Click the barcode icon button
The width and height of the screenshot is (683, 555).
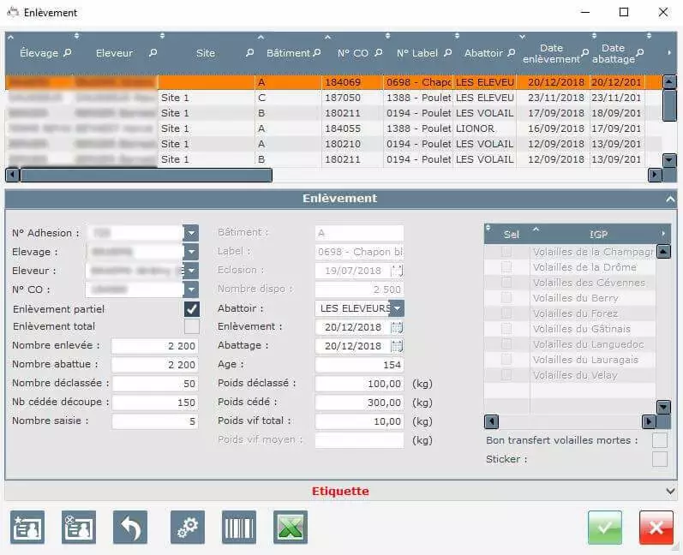tap(239, 527)
